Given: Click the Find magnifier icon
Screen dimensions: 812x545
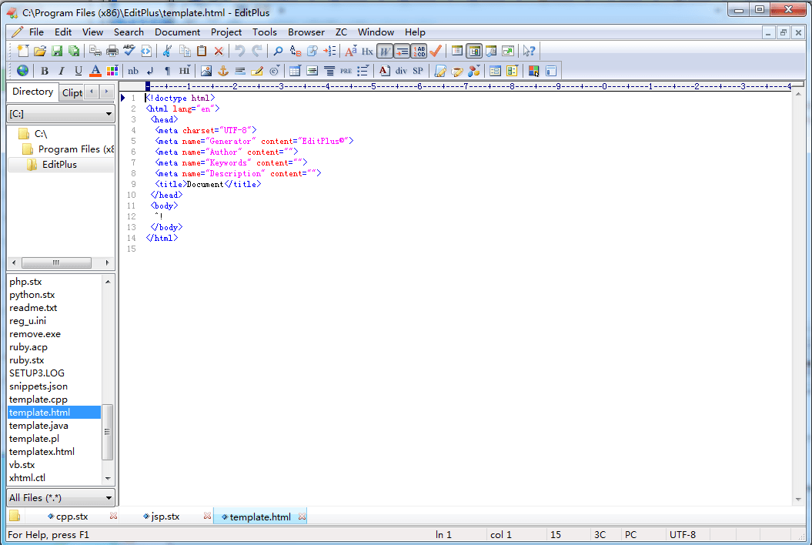Looking at the screenshot, I should tap(278, 51).
